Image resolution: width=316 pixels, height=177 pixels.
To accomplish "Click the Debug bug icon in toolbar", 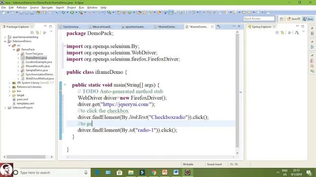I will tap(64, 12).
